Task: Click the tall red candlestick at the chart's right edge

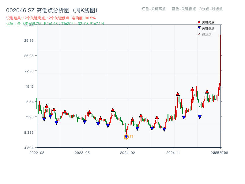Action: pos(221,60)
